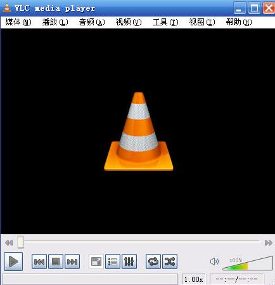Set volume on the green volume slider

pos(248,263)
